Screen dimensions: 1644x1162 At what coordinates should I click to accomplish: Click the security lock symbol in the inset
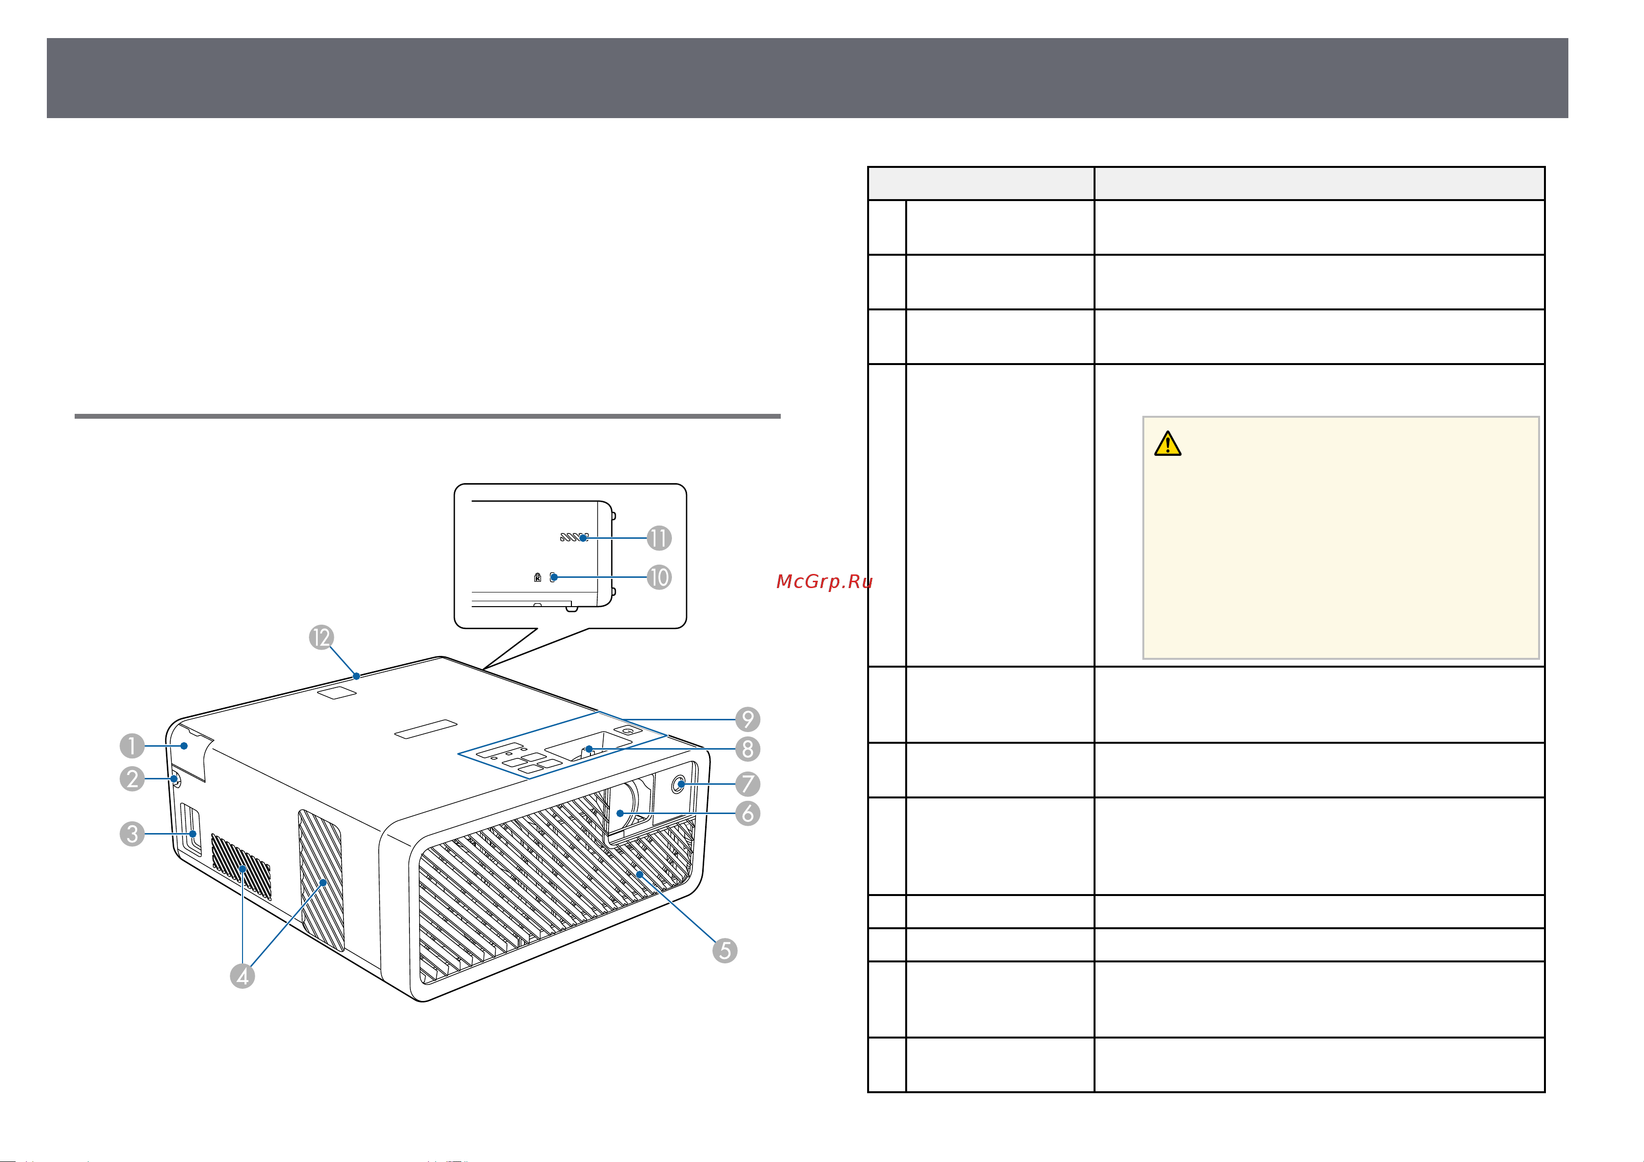coord(538,577)
